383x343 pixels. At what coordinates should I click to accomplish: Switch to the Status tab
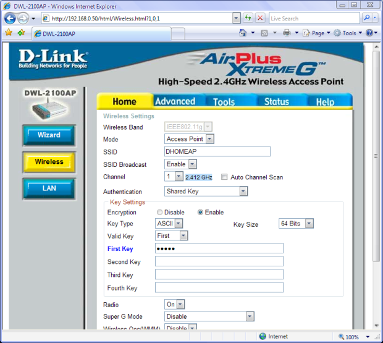277,101
